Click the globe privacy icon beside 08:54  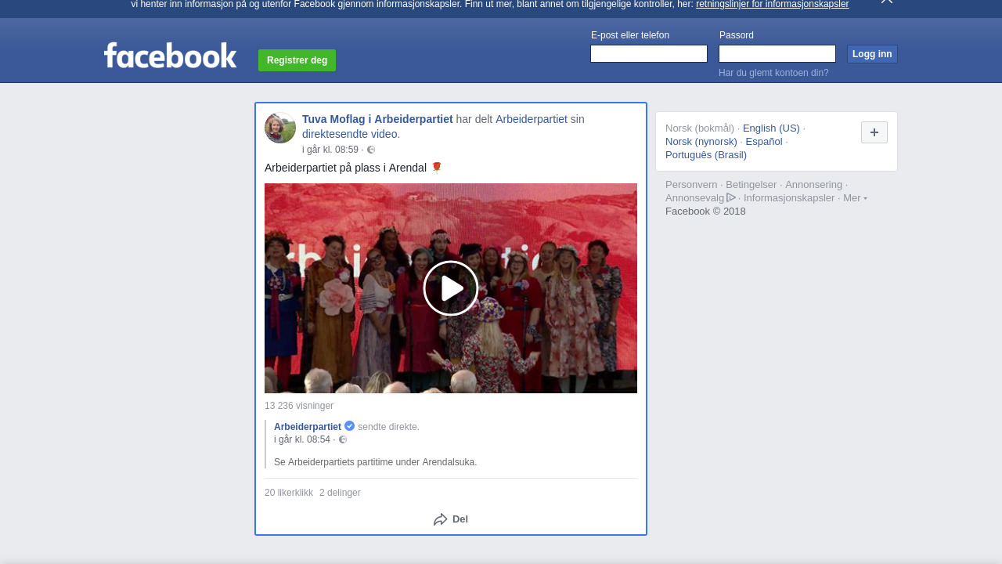point(343,439)
